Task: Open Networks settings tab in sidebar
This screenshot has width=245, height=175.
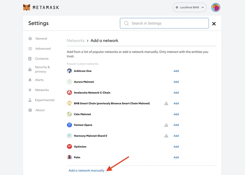Action: pyautogui.click(x=42, y=90)
